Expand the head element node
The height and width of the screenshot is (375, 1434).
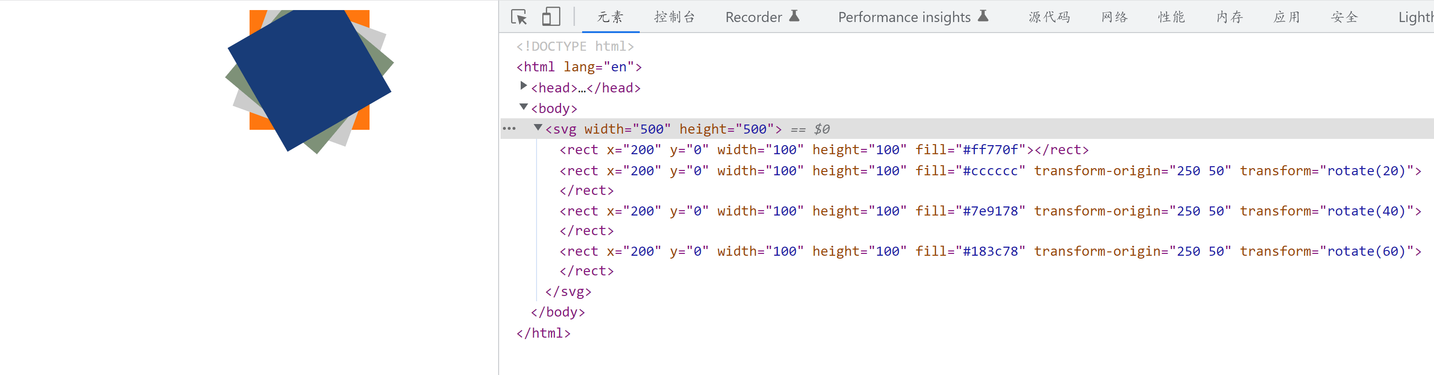pyautogui.click(x=523, y=86)
